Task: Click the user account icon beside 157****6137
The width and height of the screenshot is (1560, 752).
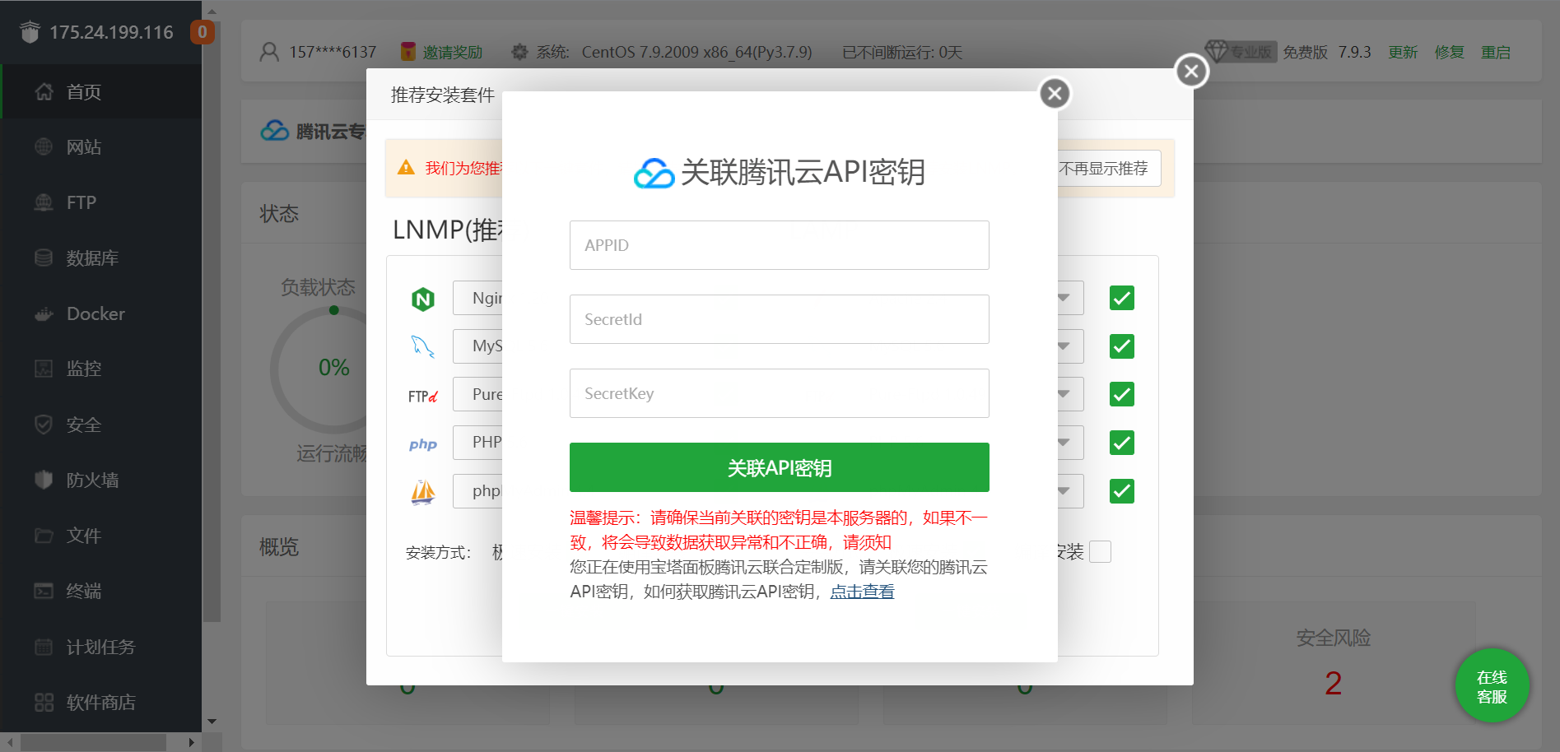Action: click(x=269, y=52)
